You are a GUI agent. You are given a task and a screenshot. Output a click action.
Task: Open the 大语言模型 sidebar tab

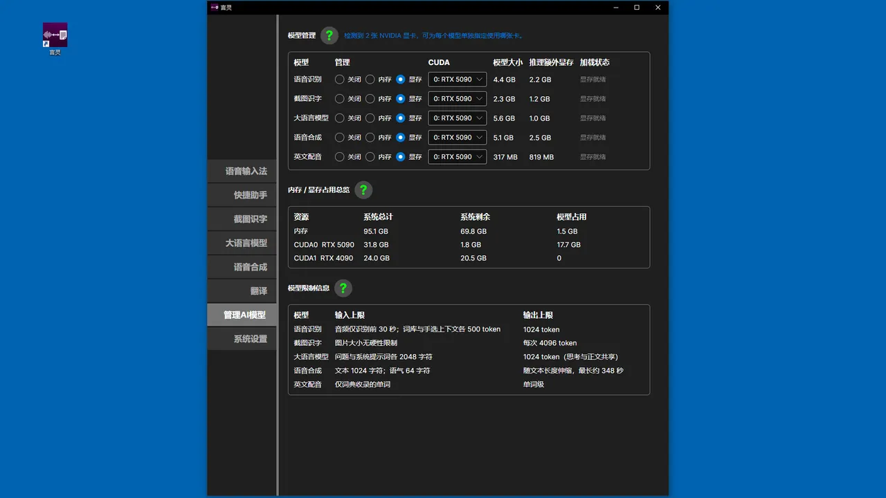click(242, 243)
